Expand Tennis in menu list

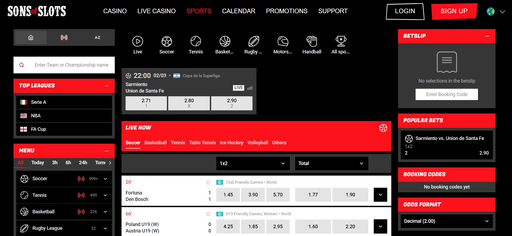(105, 195)
